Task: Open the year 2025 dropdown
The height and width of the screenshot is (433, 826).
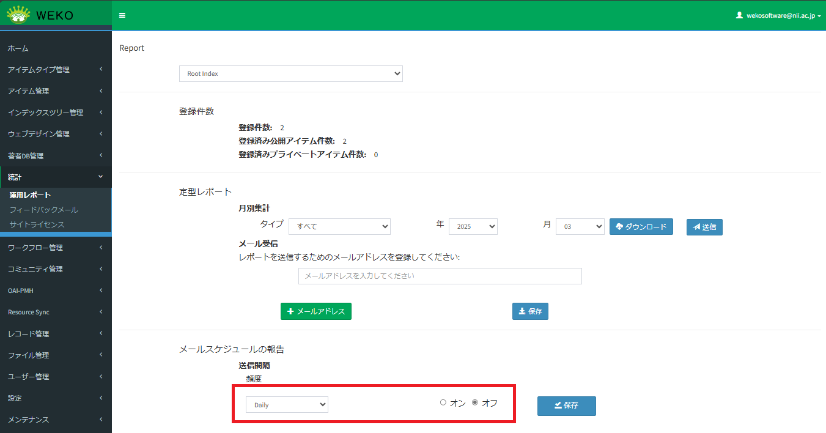Action: (x=473, y=226)
